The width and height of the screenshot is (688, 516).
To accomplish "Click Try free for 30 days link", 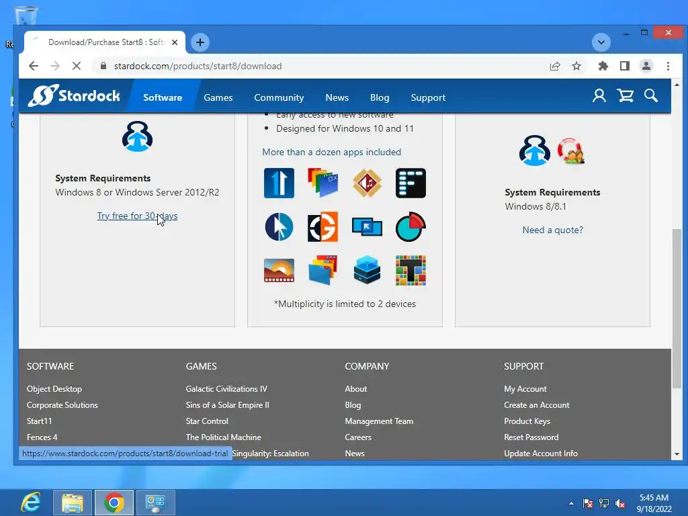I will coord(137,216).
